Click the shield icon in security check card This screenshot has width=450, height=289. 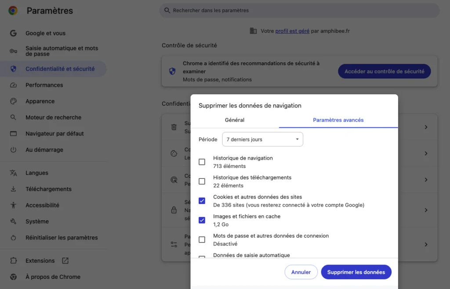[172, 71]
